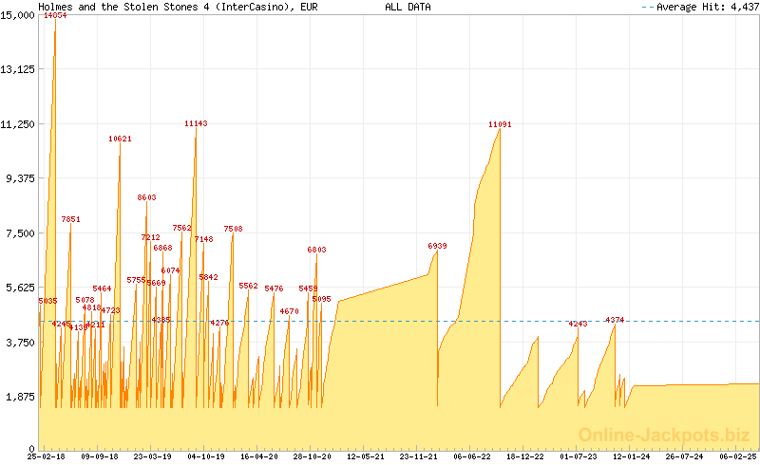Image resolution: width=760 pixels, height=465 pixels.
Task: Click the 6803 peak value label
Action: coord(316,250)
